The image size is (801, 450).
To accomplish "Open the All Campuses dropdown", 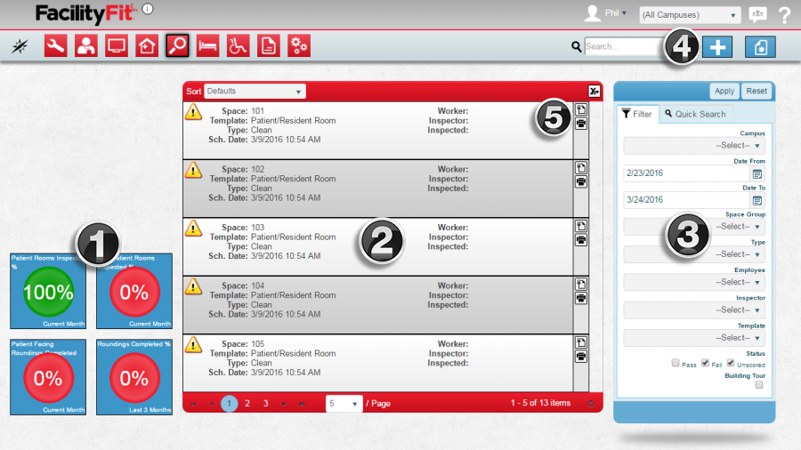I will pyautogui.click(x=690, y=15).
